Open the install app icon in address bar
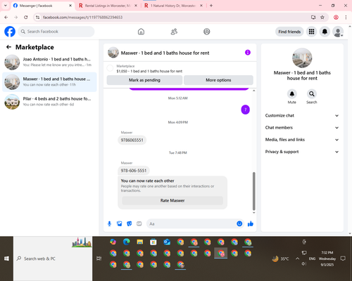The width and height of the screenshot is (352, 281). tap(313, 18)
